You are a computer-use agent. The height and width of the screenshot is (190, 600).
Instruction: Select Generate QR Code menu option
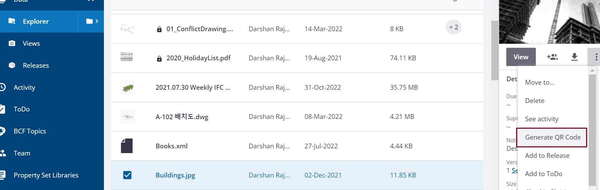pos(552,137)
